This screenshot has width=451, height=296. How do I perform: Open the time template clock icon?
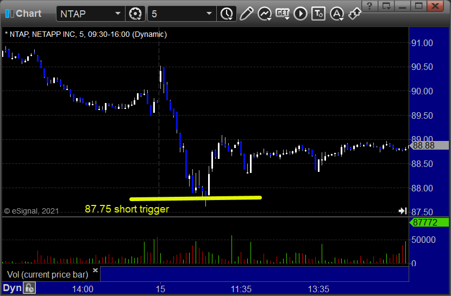click(x=227, y=14)
